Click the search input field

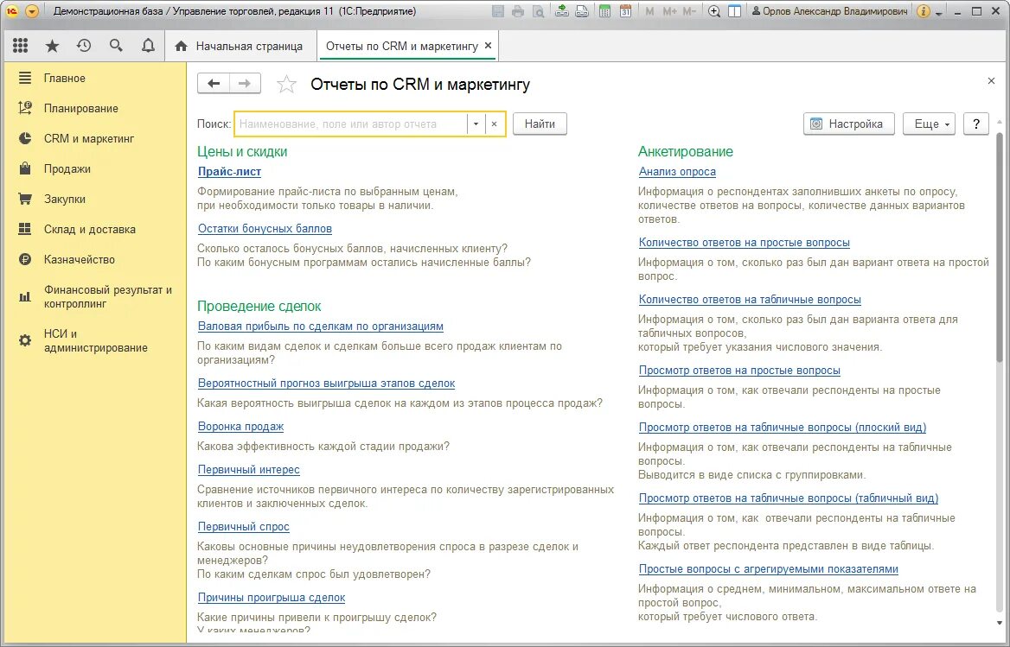coord(351,124)
